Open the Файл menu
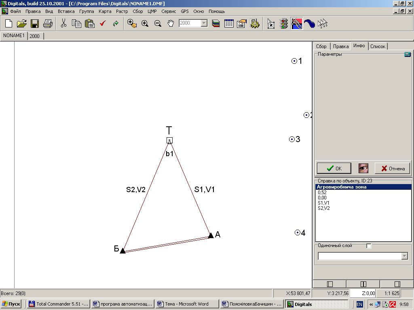The height and width of the screenshot is (310, 414). tap(16, 11)
